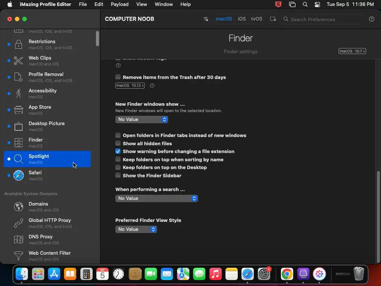Click the Spotlight magnifier icon

(19, 159)
